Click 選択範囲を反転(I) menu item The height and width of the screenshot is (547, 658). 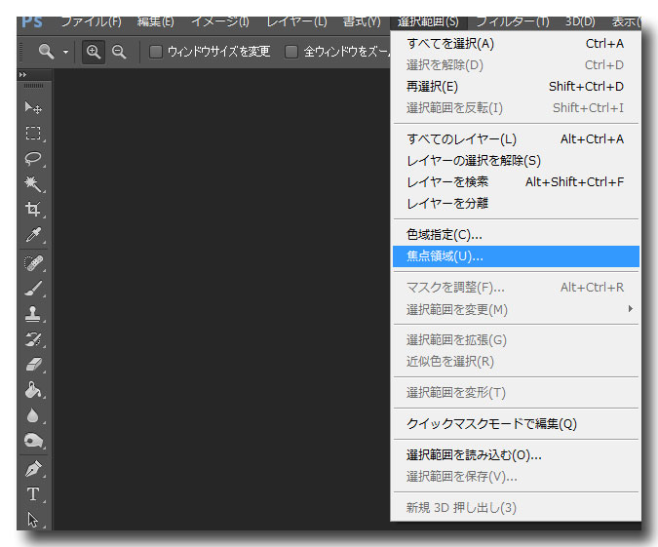(x=516, y=108)
